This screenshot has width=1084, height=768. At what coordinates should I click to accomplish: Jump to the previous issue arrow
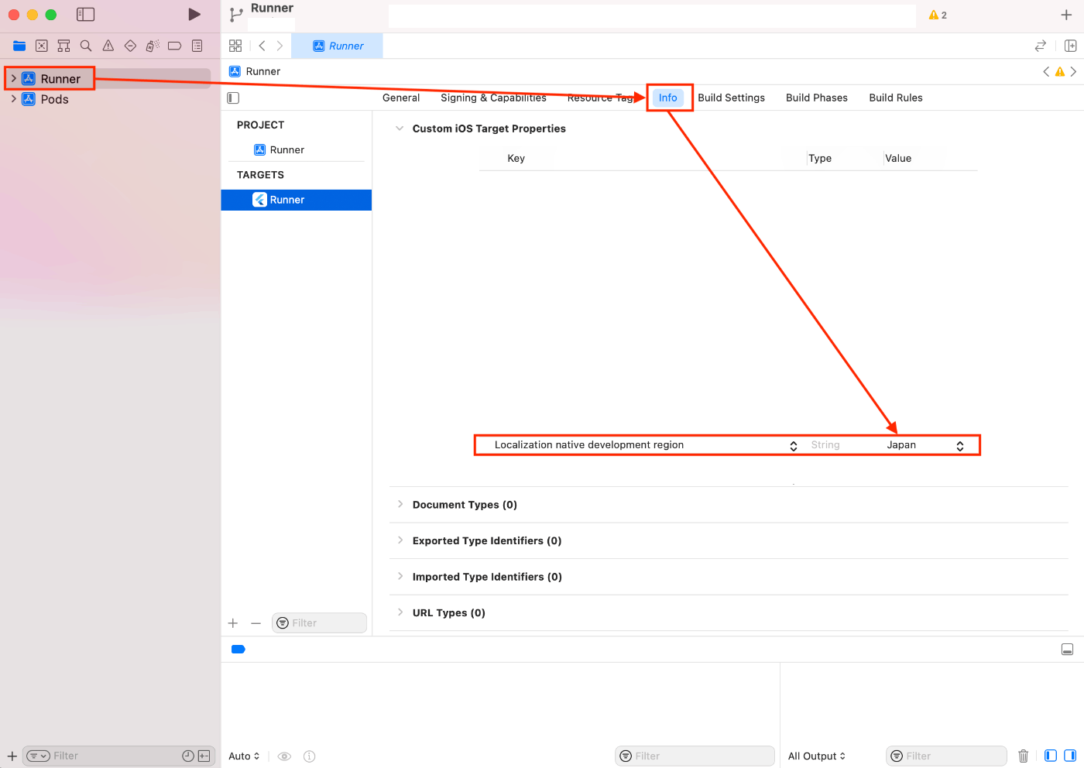pos(1046,71)
